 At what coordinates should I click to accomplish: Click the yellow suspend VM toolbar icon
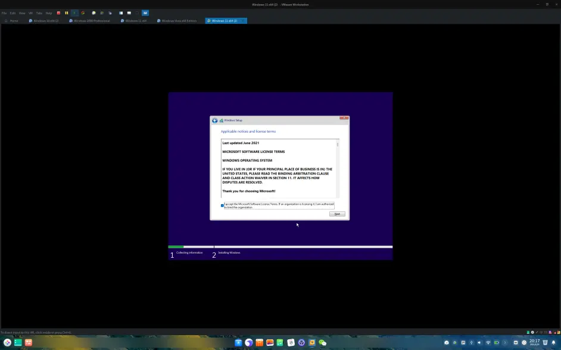click(x=67, y=13)
